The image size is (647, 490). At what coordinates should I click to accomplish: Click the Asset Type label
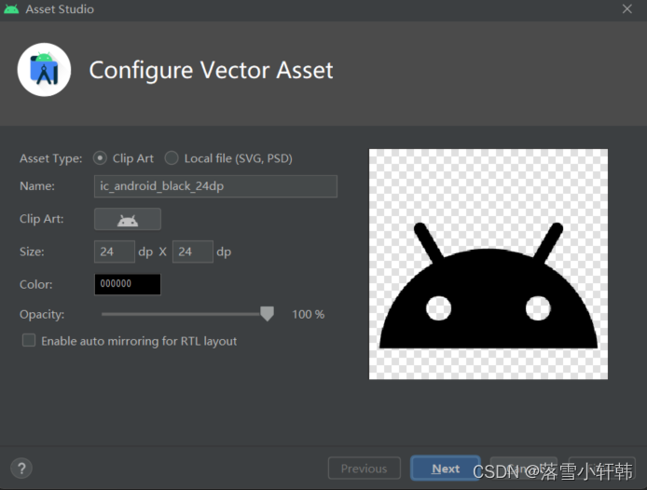(51, 158)
